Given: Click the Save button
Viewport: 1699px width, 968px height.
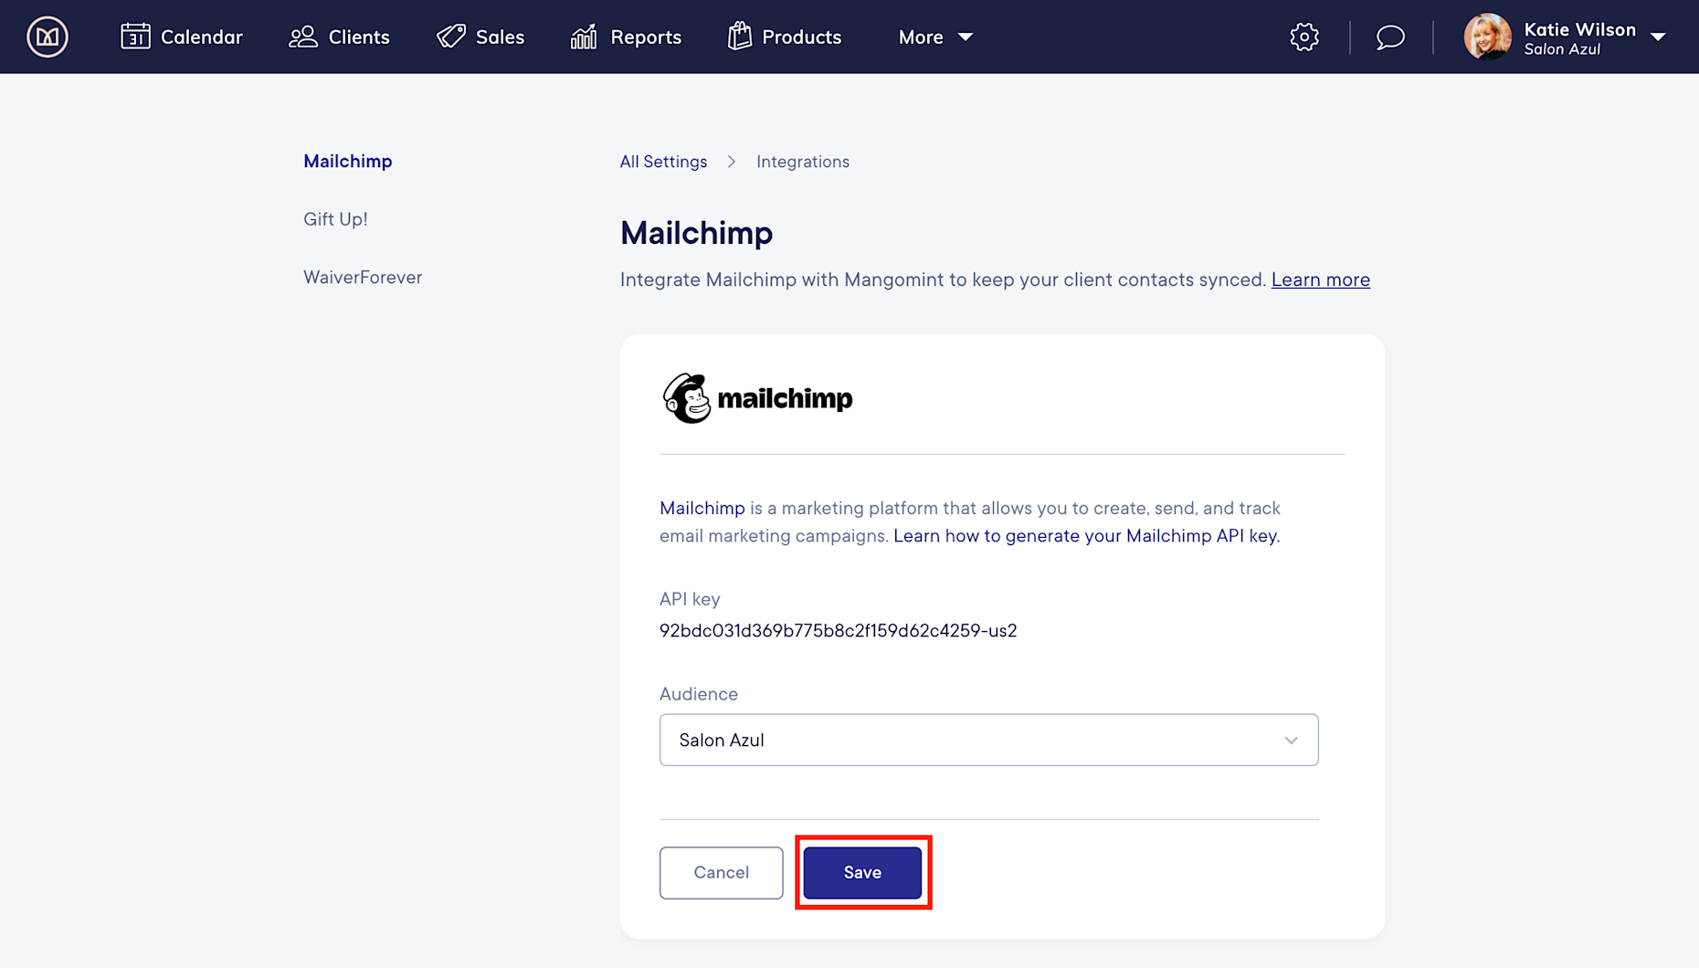Looking at the screenshot, I should [x=862, y=872].
